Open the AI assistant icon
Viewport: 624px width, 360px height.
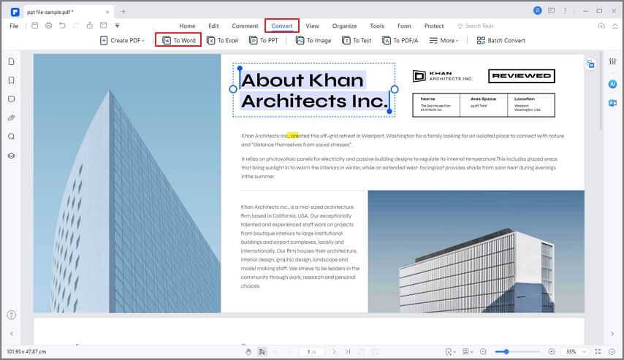click(612, 84)
